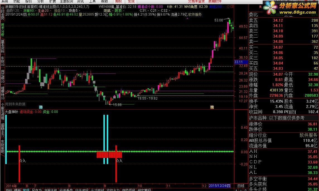Select the 模板 bottom tab
Screen dimensions: 319x191
[x=18, y=190]
